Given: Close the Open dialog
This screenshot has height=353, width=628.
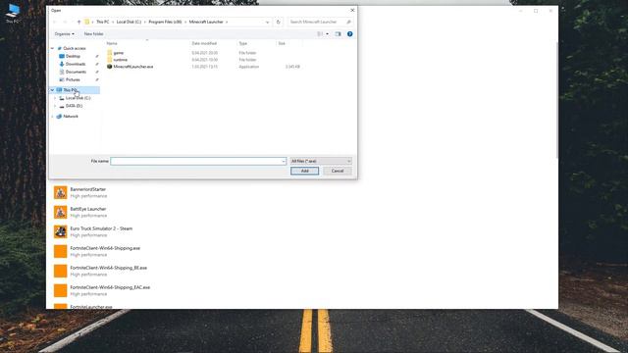Looking at the screenshot, I should pyautogui.click(x=352, y=11).
